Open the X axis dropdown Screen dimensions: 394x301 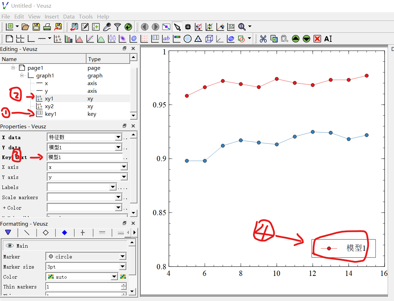pyautogui.click(x=124, y=167)
